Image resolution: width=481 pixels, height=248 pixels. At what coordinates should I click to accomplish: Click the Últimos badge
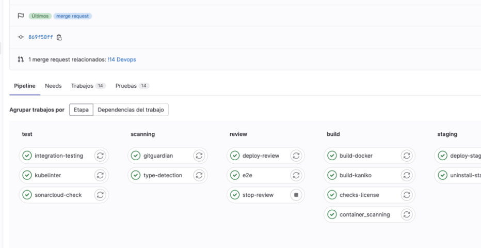coord(40,16)
